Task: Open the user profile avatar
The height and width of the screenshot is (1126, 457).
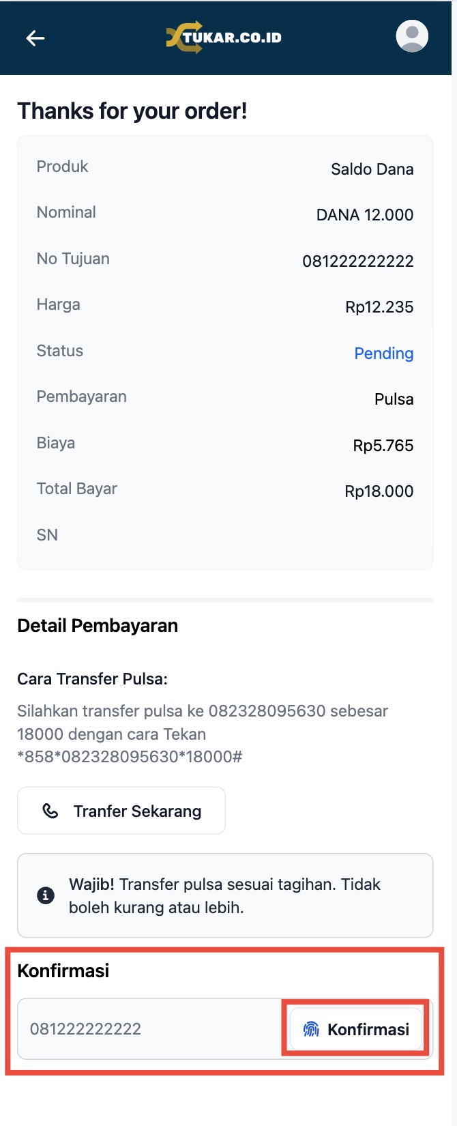Action: tap(412, 37)
